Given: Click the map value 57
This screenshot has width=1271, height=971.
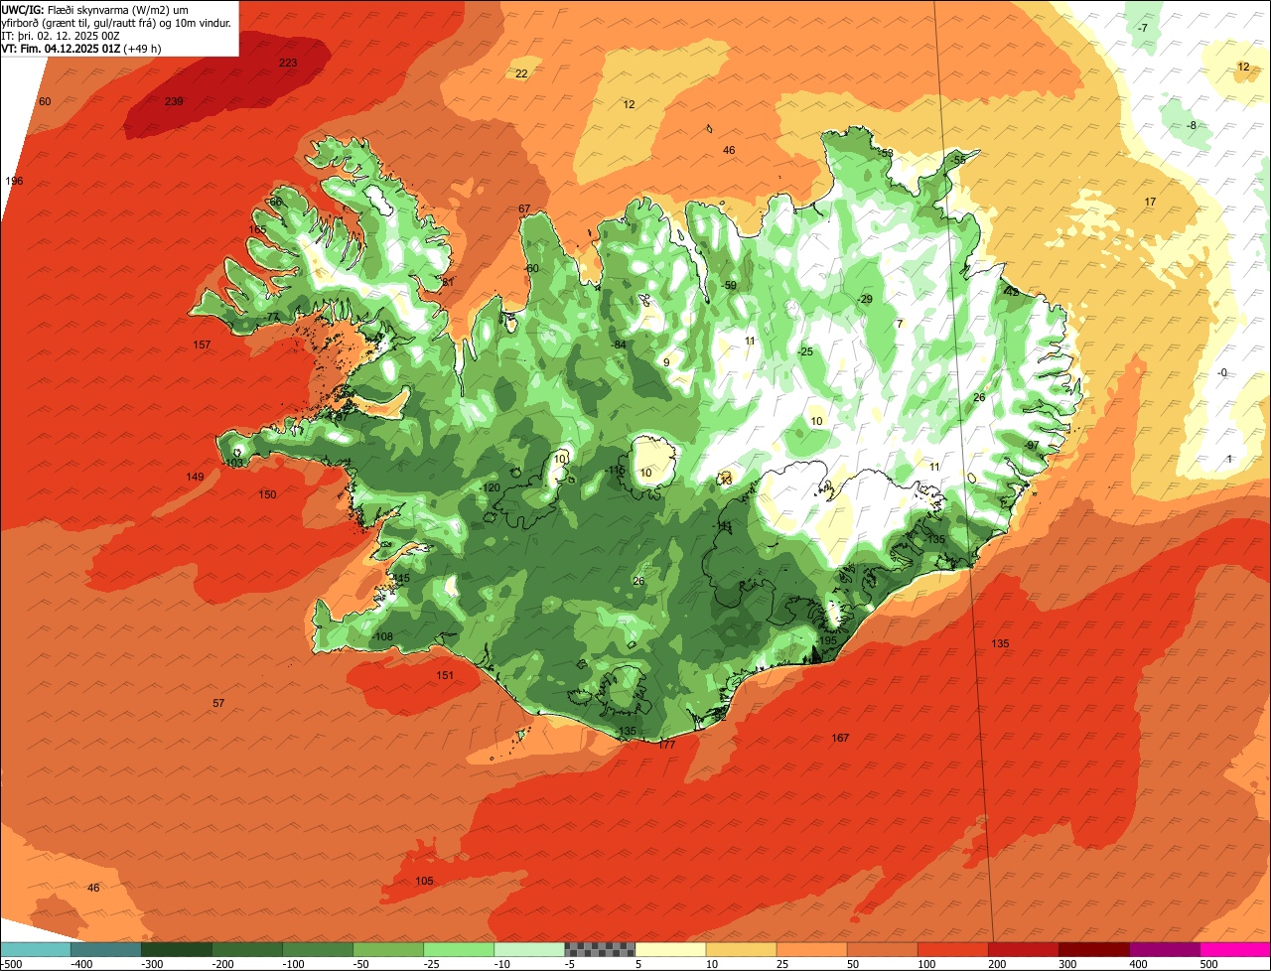Looking at the screenshot, I should point(218,703).
